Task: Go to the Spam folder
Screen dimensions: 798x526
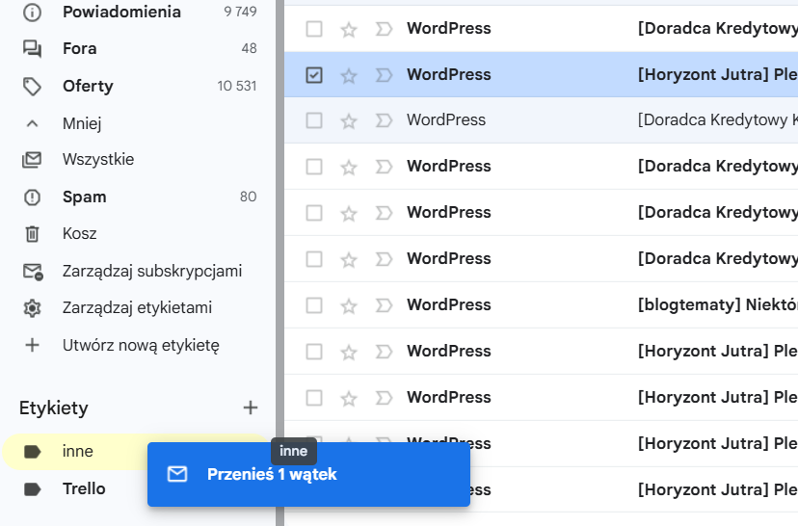Action: click(85, 197)
